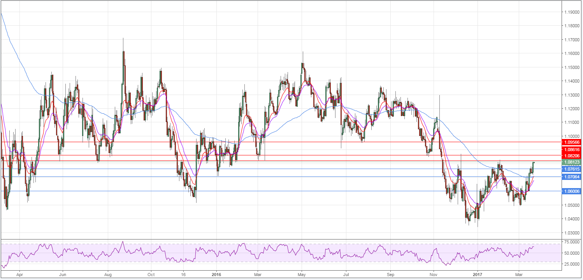This screenshot has height=280, width=583.
Task: Select the 2017 year label
Action: pos(478,275)
